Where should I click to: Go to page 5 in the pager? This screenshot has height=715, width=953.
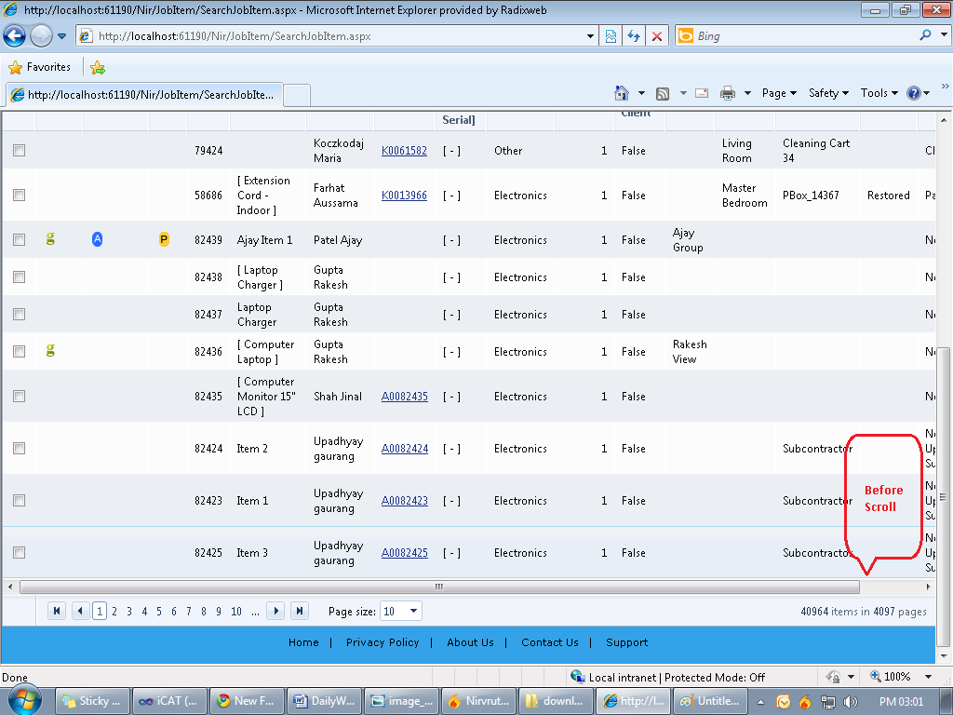158,611
